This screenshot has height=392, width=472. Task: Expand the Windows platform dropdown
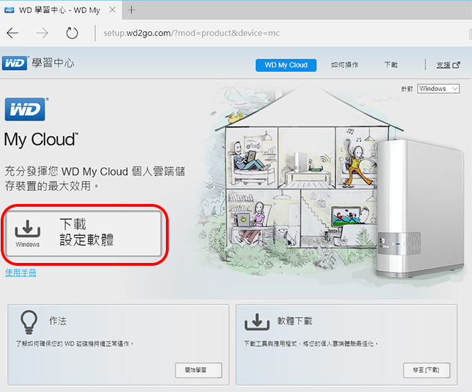click(438, 89)
